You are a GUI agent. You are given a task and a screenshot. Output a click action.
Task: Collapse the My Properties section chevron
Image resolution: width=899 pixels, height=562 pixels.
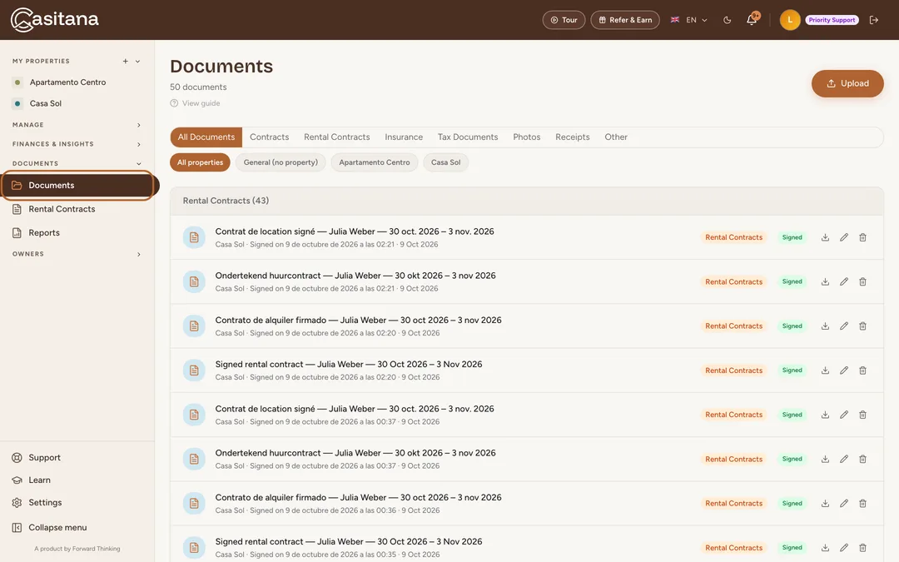[137, 61]
